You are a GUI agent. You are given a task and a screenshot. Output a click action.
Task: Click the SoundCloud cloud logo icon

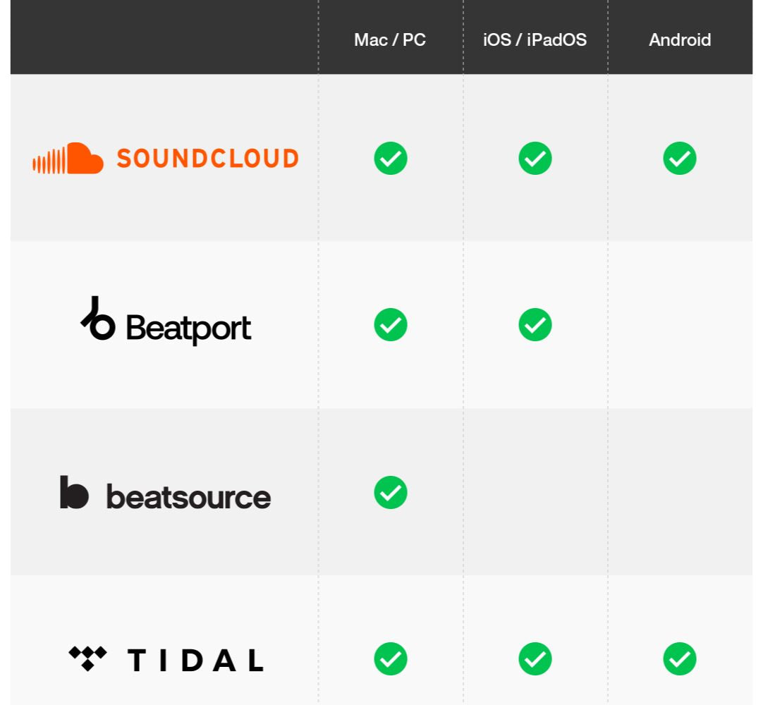[x=68, y=159]
